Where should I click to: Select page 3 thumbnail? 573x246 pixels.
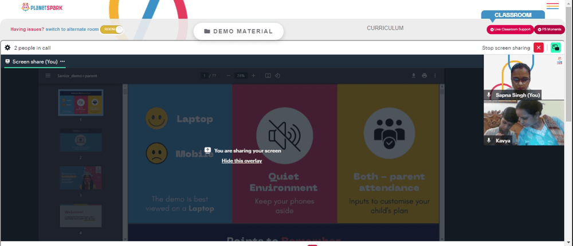[81, 178]
